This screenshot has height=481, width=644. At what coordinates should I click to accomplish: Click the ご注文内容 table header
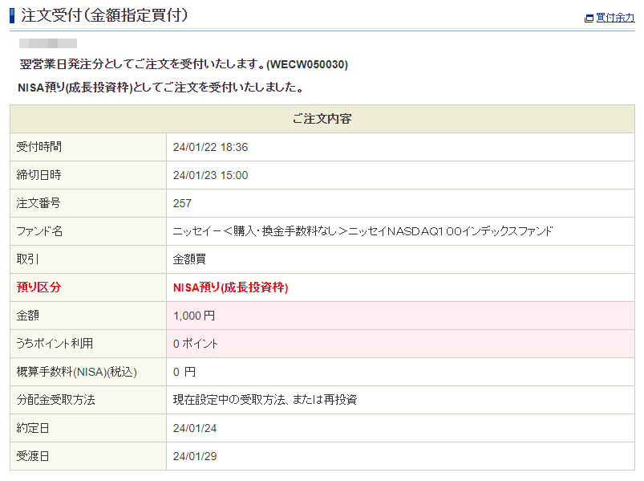click(x=322, y=119)
